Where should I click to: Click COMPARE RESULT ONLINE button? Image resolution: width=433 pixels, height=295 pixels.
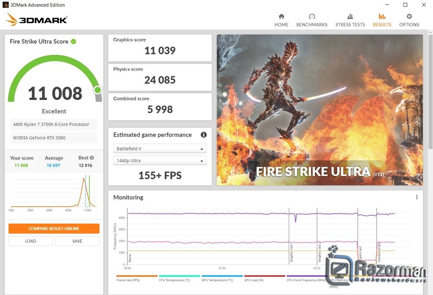[x=54, y=229]
